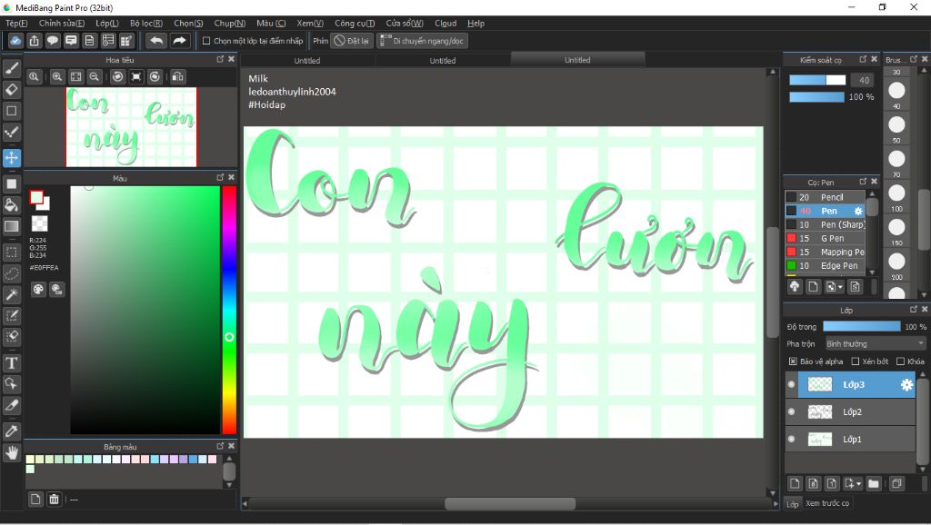Screen dimensions: 931x525
Task: Click the Đặt lại reset button
Action: (x=351, y=40)
